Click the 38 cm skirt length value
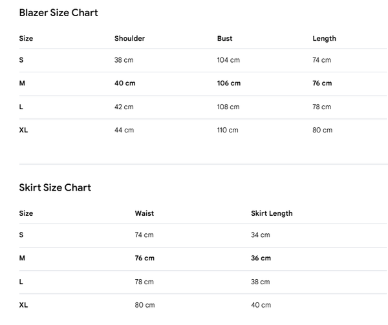The height and width of the screenshot is (325, 388). pyautogui.click(x=261, y=282)
